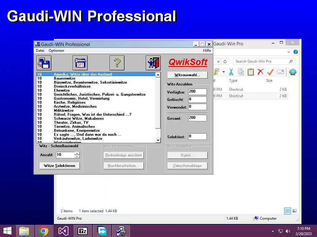Open 7-Zip from the taskbar

tap(82, 231)
